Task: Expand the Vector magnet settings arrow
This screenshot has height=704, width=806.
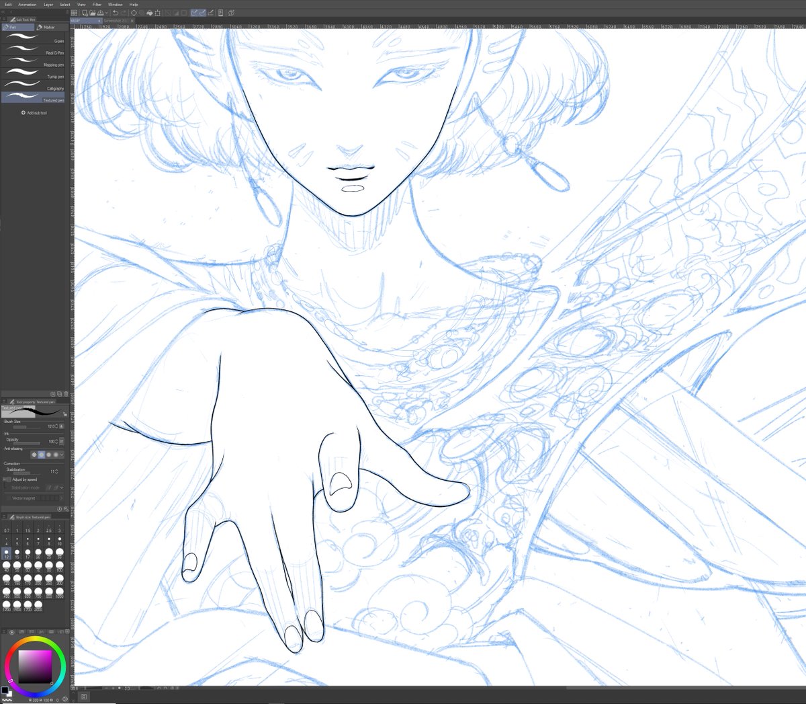Action: point(62,497)
